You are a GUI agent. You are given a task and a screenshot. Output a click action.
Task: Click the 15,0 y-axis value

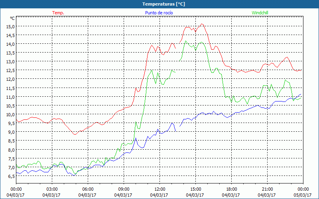[x=11, y=26]
